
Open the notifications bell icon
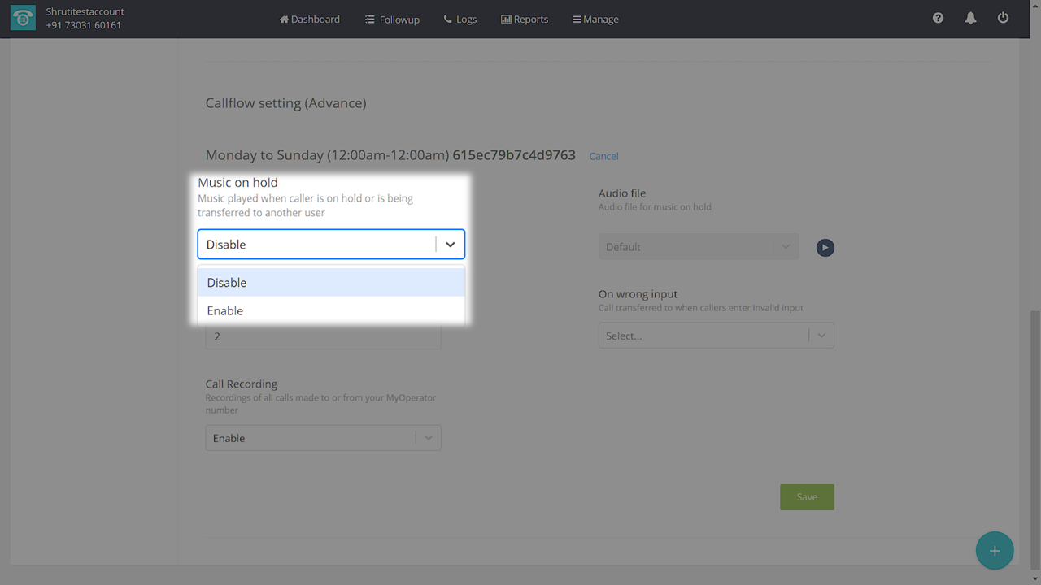(x=970, y=18)
